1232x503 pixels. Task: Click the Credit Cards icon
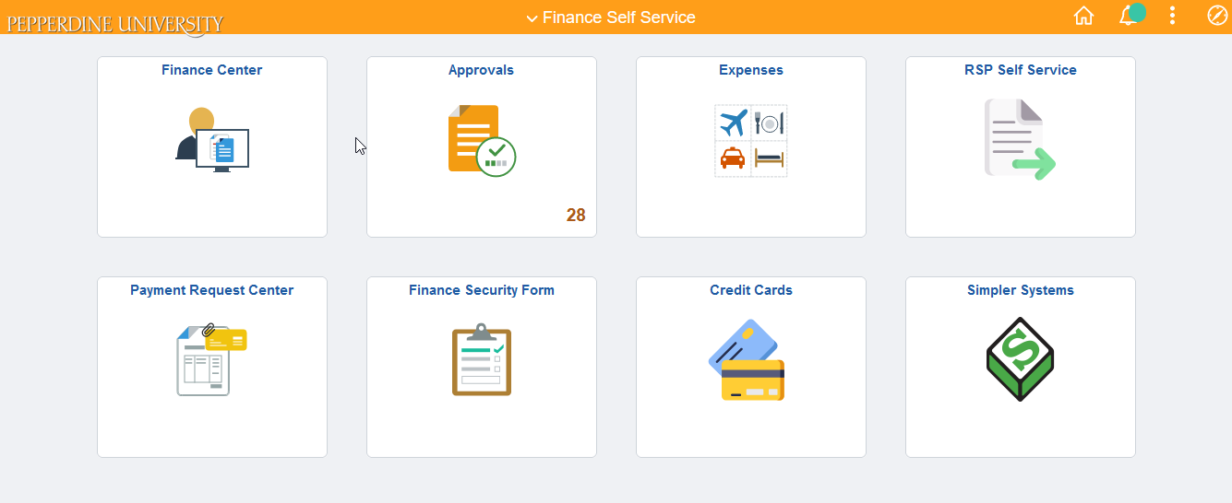click(x=749, y=360)
